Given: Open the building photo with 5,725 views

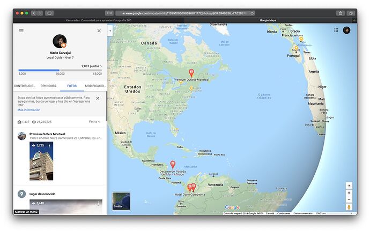Looking at the screenshot, I should (41, 161).
